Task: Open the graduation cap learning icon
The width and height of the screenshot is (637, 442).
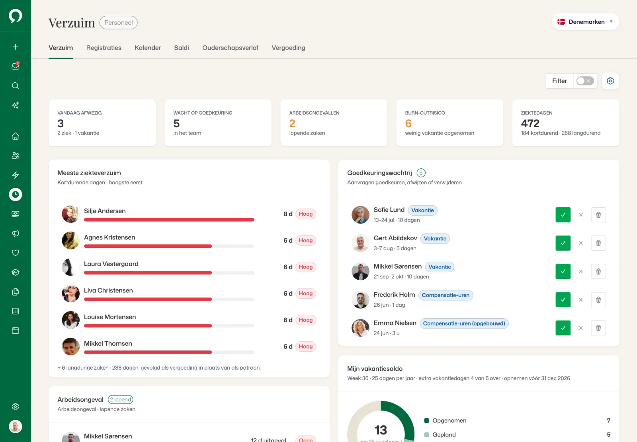Action: pyautogui.click(x=16, y=272)
